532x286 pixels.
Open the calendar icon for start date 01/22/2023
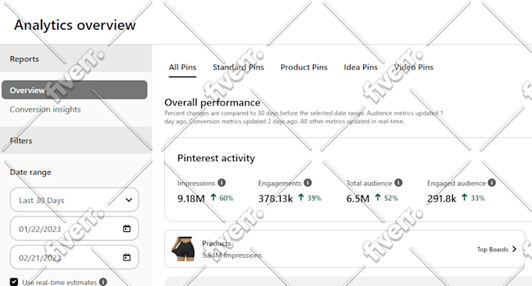click(127, 229)
